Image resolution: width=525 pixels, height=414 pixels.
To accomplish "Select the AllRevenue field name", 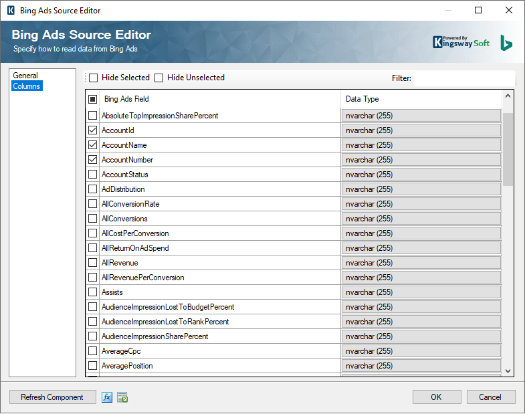I will click(120, 263).
